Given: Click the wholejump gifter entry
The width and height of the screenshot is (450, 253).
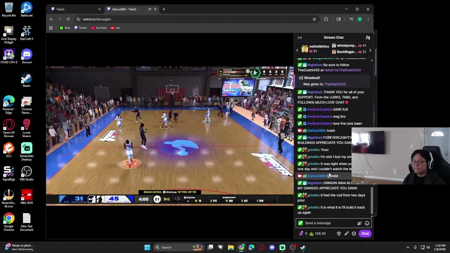Looking at the screenshot, I should [349, 46].
